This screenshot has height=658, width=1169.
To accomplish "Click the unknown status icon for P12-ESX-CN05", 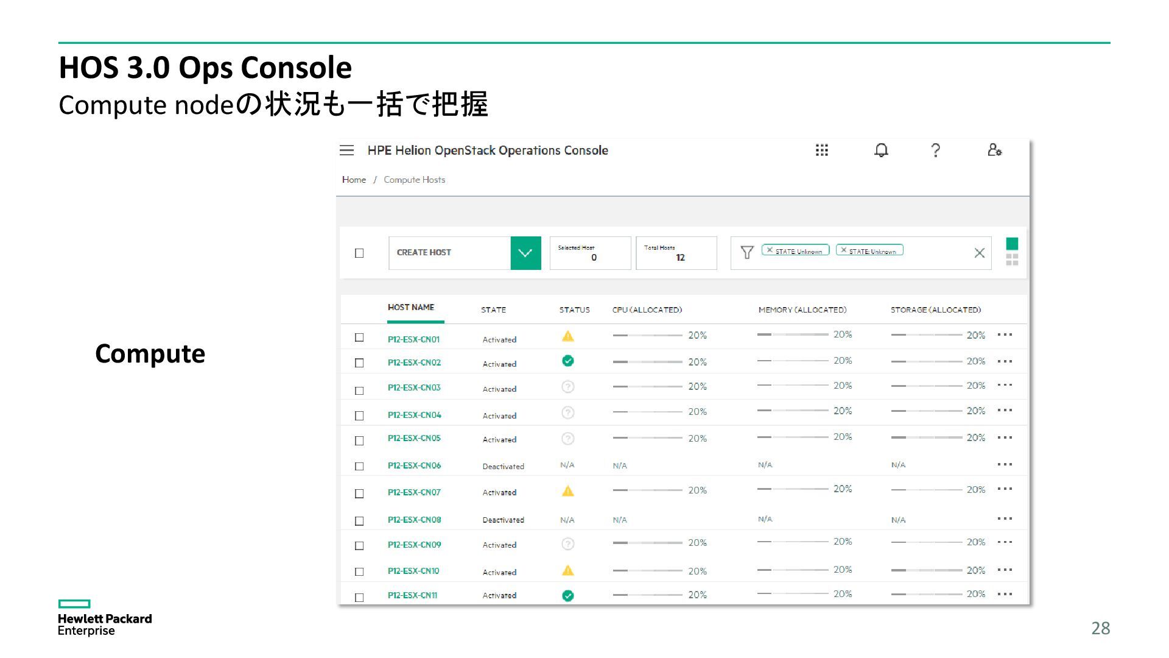I will click(x=567, y=439).
